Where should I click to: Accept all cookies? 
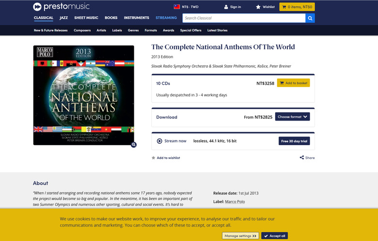pos(274,236)
